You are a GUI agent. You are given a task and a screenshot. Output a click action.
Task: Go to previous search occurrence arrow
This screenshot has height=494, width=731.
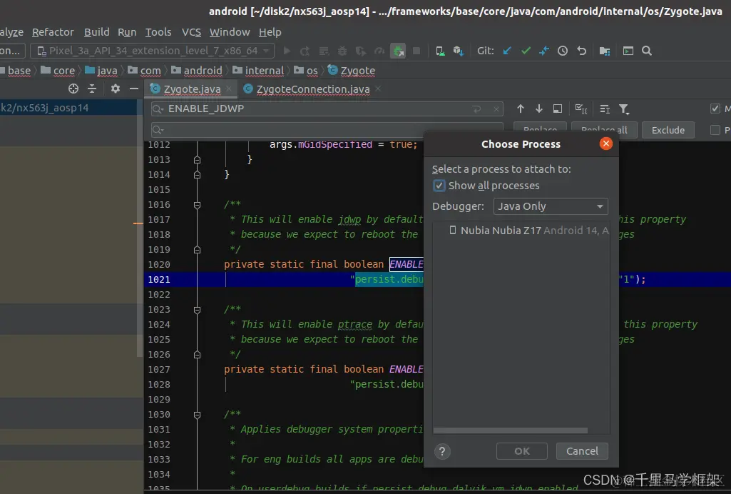521,109
